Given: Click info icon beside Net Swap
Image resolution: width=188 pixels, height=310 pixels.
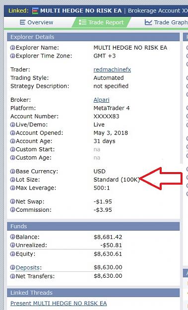Looking at the screenshot, I should (13, 201).
